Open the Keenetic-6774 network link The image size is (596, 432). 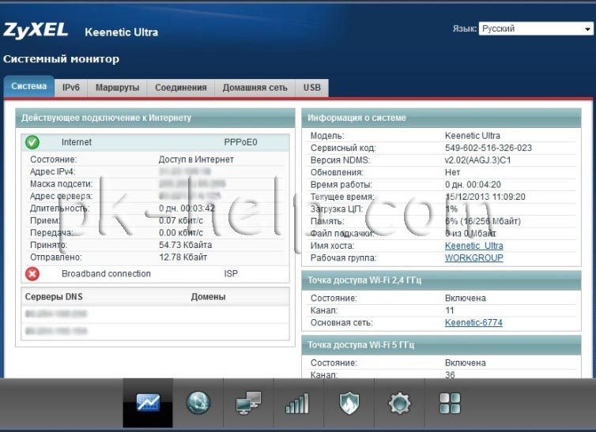coord(473,323)
